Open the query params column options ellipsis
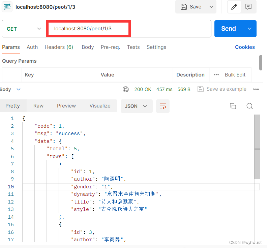 coord(216,75)
